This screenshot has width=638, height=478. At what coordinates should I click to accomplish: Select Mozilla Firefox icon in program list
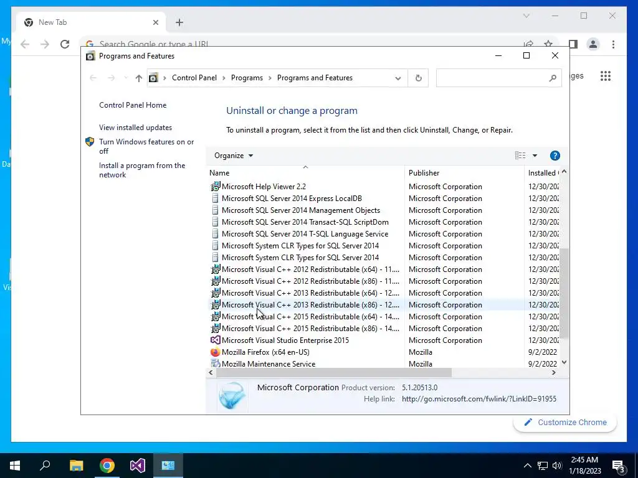[215, 352]
